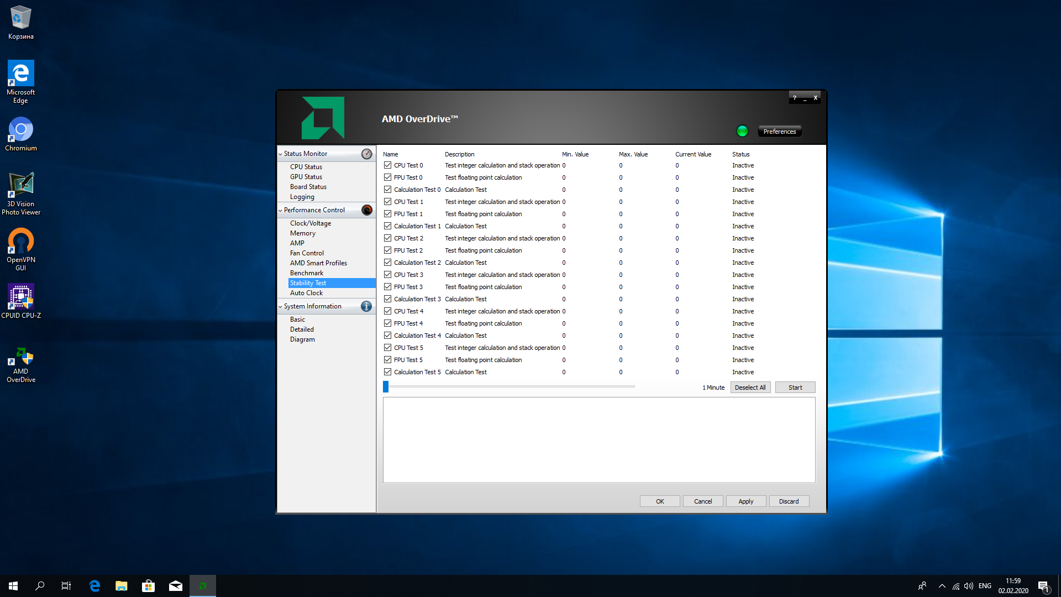Viewport: 1061px width, 597px height.
Task: Select Clock/Voltage in the sidebar
Action: (x=310, y=223)
